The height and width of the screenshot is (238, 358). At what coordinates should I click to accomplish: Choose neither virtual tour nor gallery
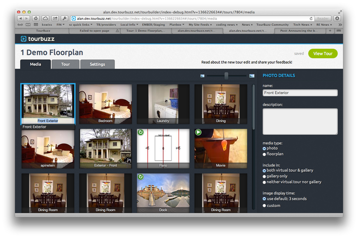(x=264, y=182)
